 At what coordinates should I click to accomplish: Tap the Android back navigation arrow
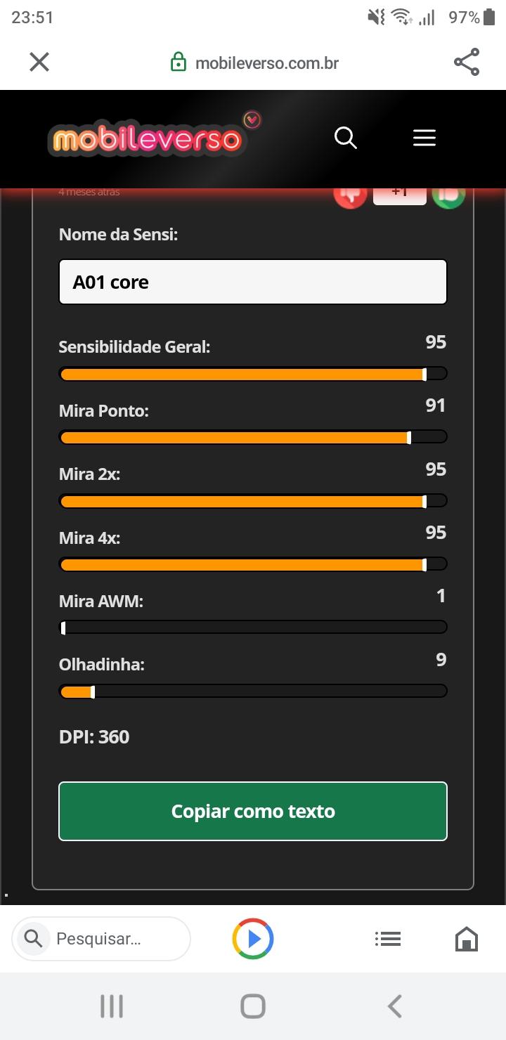pos(395,1006)
